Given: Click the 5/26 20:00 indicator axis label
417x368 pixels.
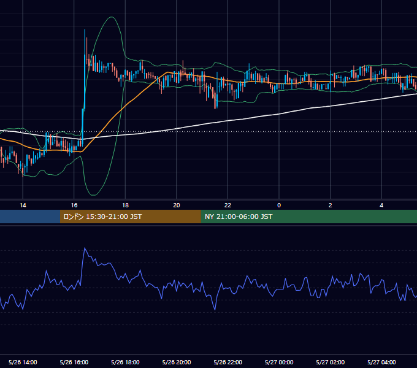Looking at the screenshot, I should click(x=177, y=362).
